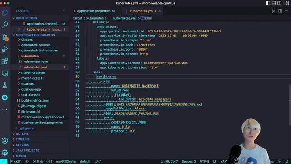Screen dimensions: 291x164
Task: Switch to kubernetes.yml tab
Action: pyautogui.click(x=142, y=11)
